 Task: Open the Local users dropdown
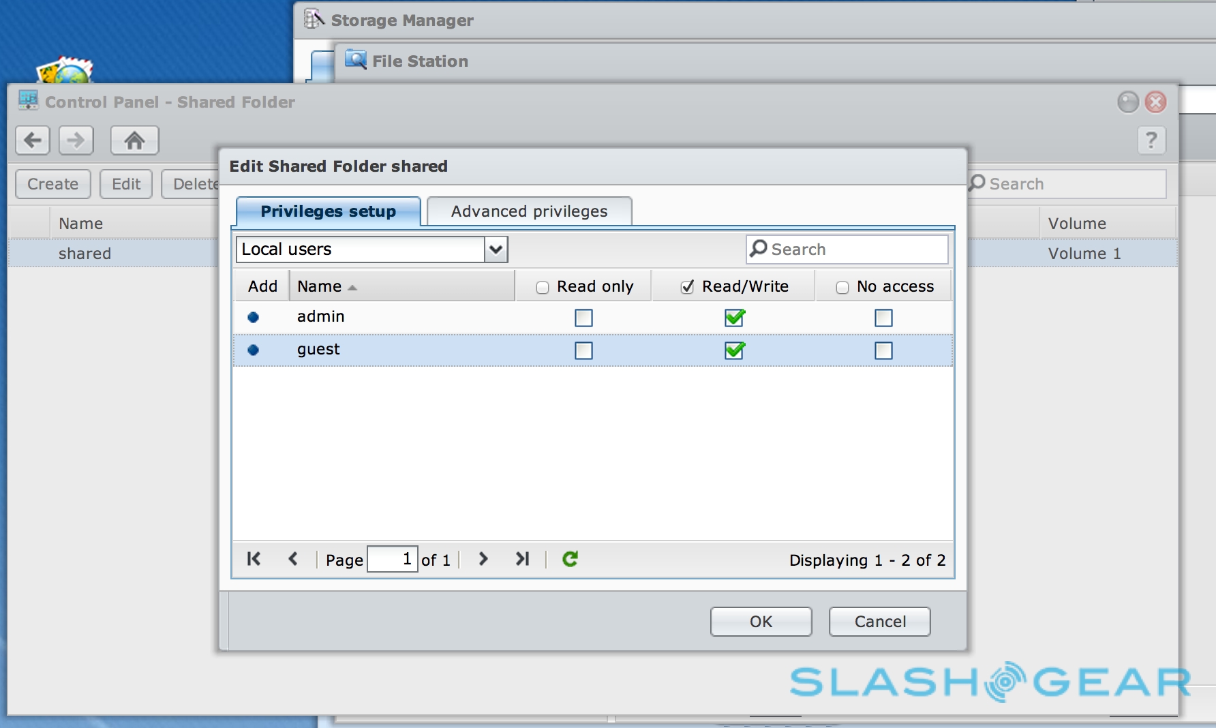tap(496, 249)
